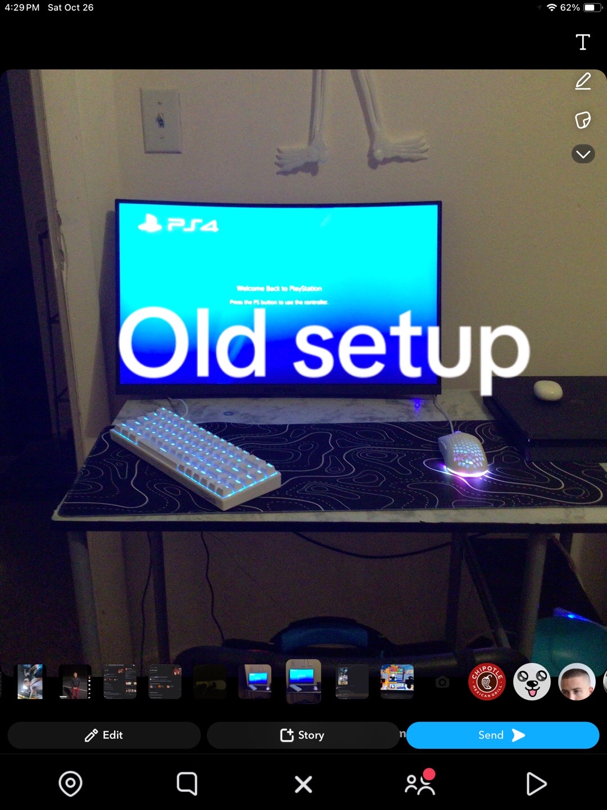Add the snap to Story

(x=303, y=735)
